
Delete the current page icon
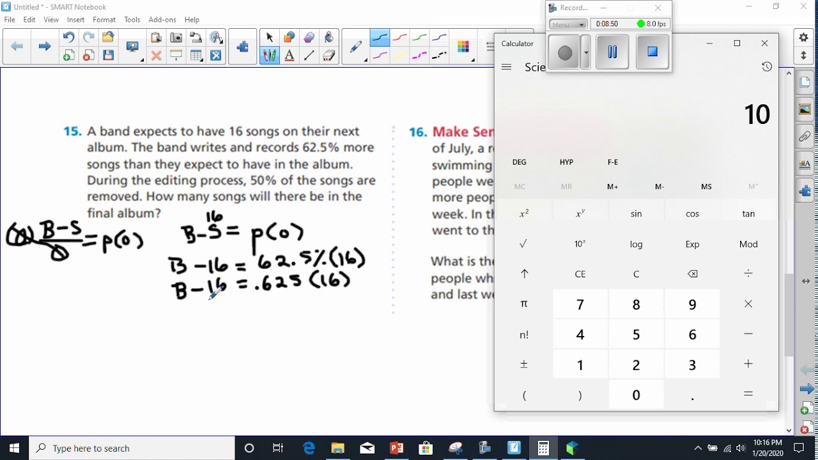pyautogui.click(x=88, y=56)
